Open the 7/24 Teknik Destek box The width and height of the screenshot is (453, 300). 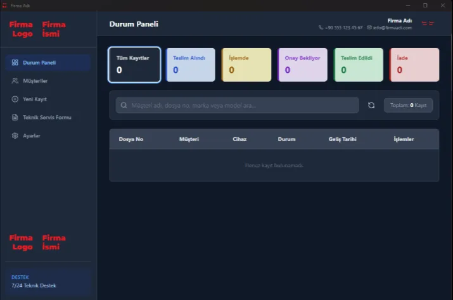tap(48, 282)
